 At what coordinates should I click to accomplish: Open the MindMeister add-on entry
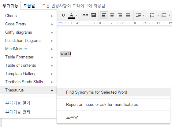(x=28, y=49)
